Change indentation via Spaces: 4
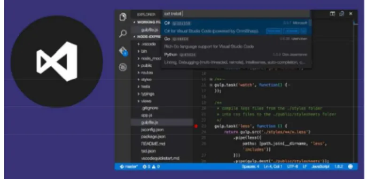The width and height of the screenshot is (367, 179). pos(250,167)
